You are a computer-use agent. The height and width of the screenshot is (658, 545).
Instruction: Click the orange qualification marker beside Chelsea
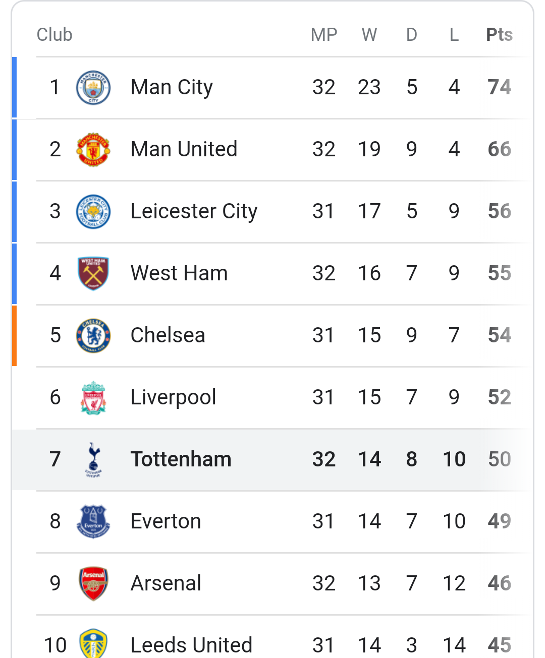(x=14, y=336)
